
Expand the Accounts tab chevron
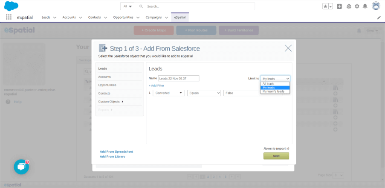click(80, 17)
